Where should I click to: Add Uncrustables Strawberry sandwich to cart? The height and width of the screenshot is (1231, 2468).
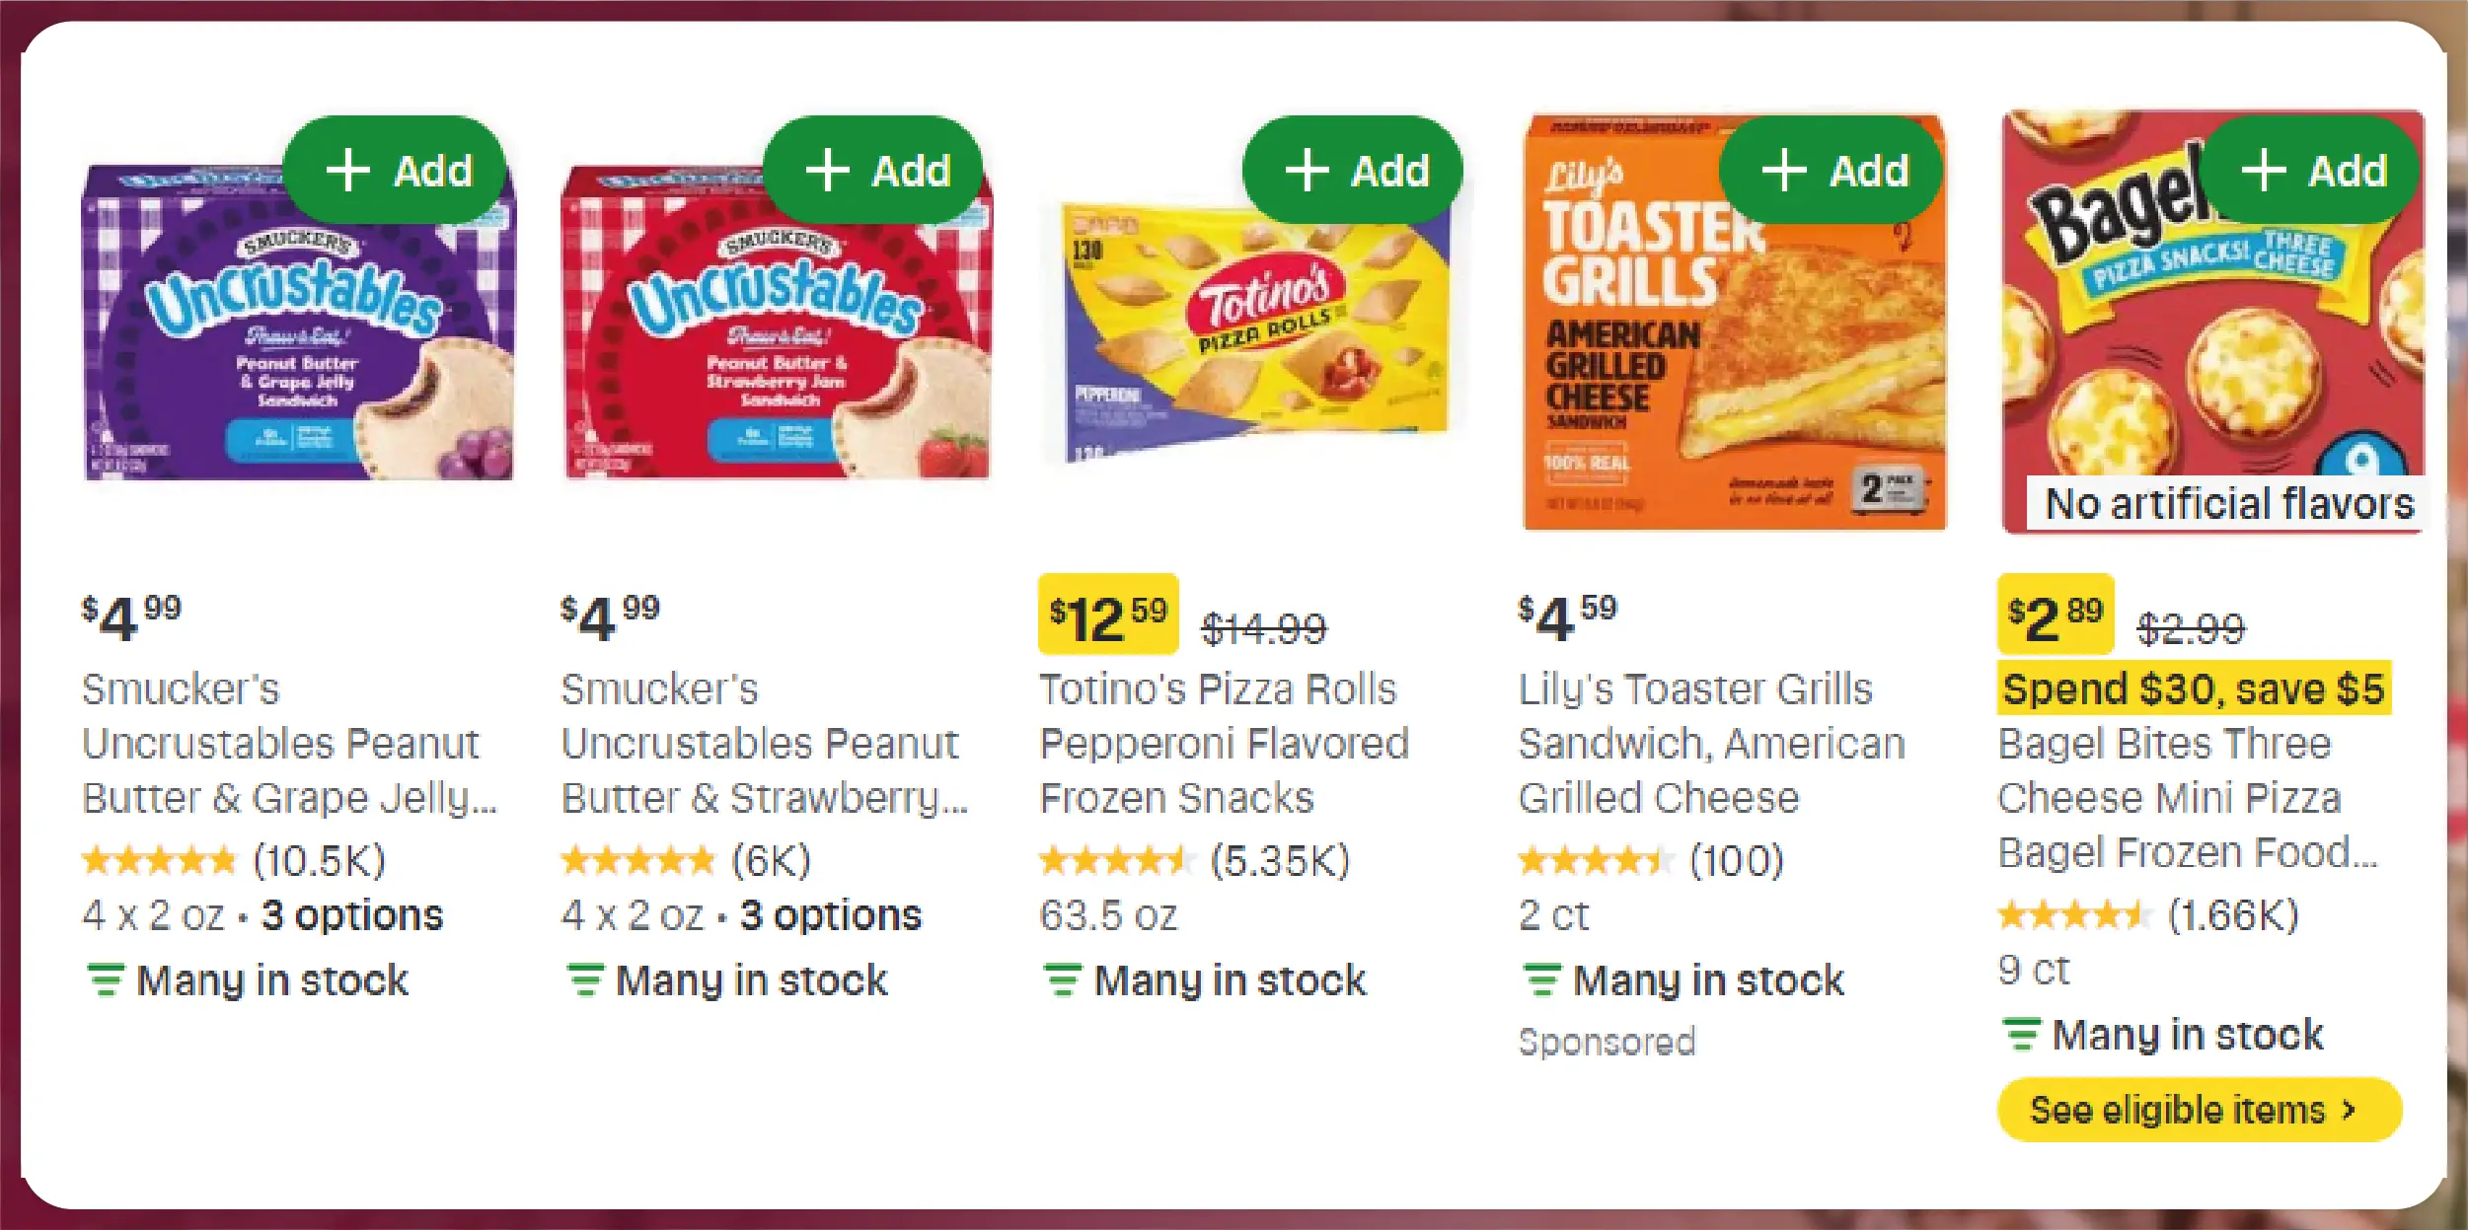tap(875, 171)
